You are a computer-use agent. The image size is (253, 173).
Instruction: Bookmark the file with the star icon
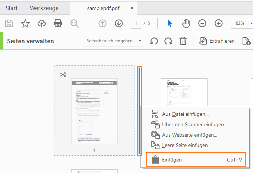click(25, 23)
